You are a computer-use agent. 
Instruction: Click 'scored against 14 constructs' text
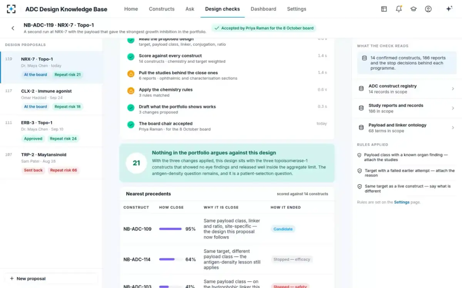pos(303,194)
